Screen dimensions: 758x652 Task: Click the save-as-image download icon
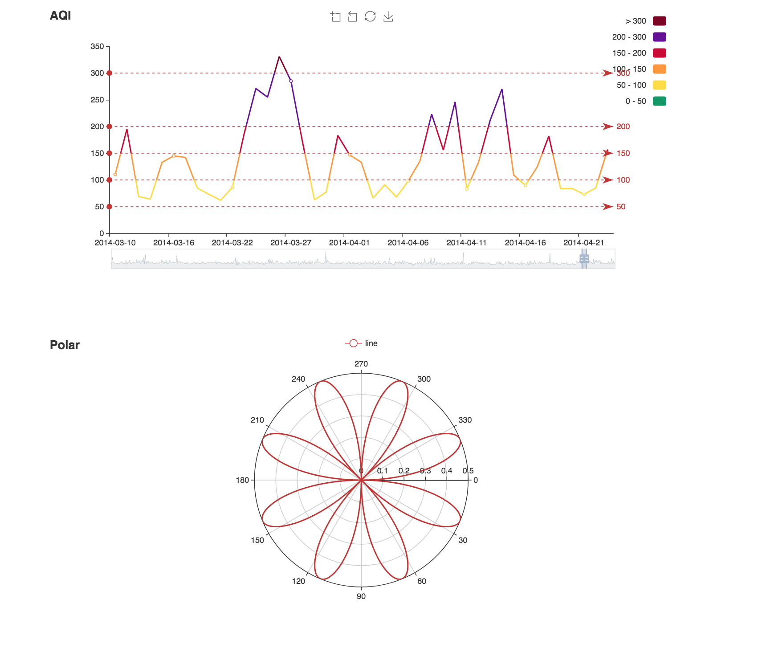pyautogui.click(x=388, y=17)
